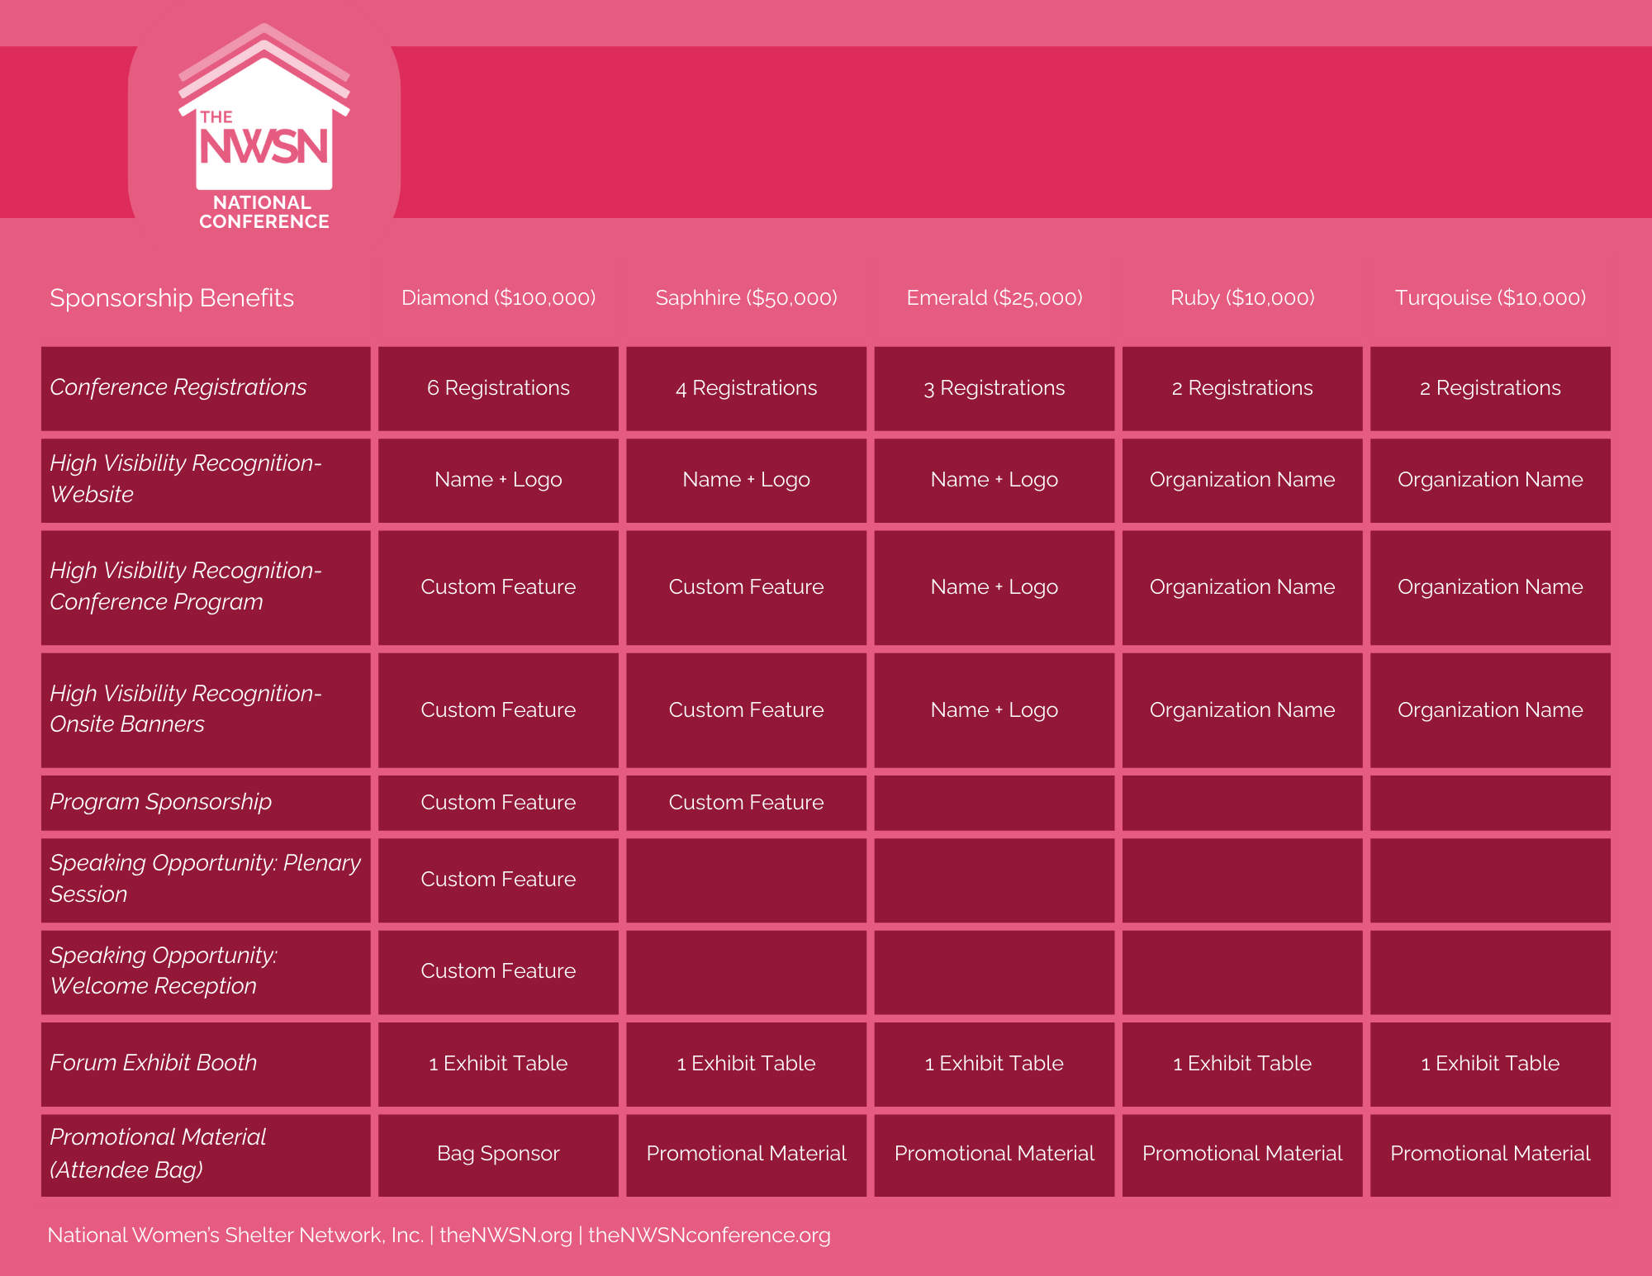Click the Turqouise ($10,000) header

pos(1490,298)
